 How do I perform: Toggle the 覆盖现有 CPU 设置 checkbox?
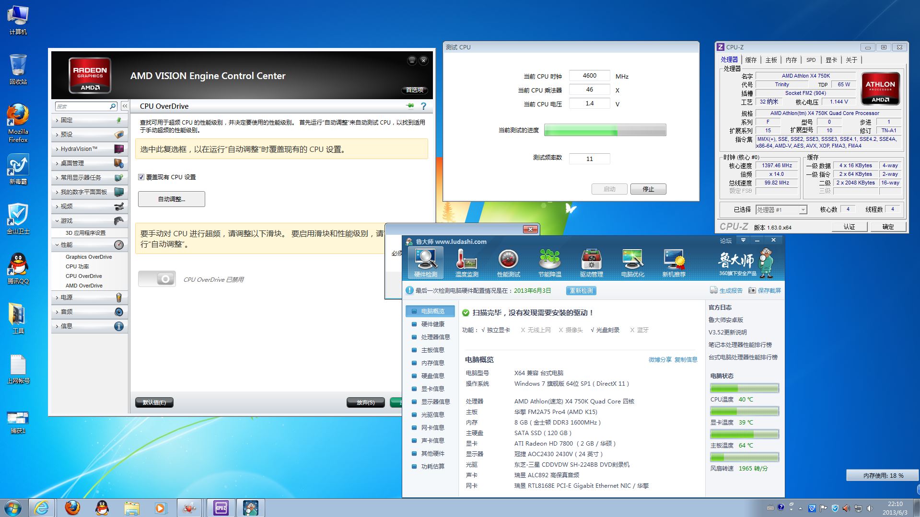tap(141, 177)
